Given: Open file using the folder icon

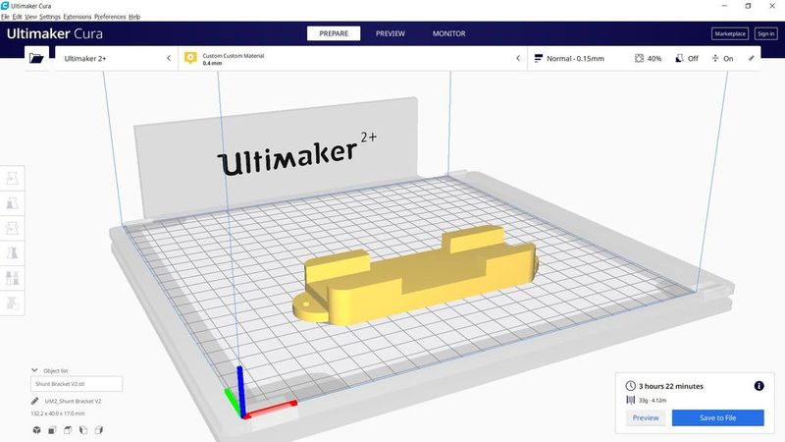Looking at the screenshot, I should [x=37, y=59].
